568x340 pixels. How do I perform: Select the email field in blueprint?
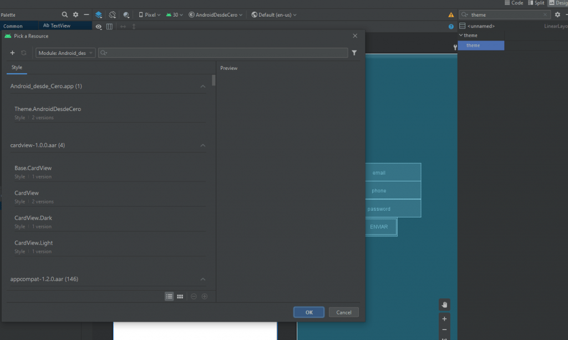393,172
